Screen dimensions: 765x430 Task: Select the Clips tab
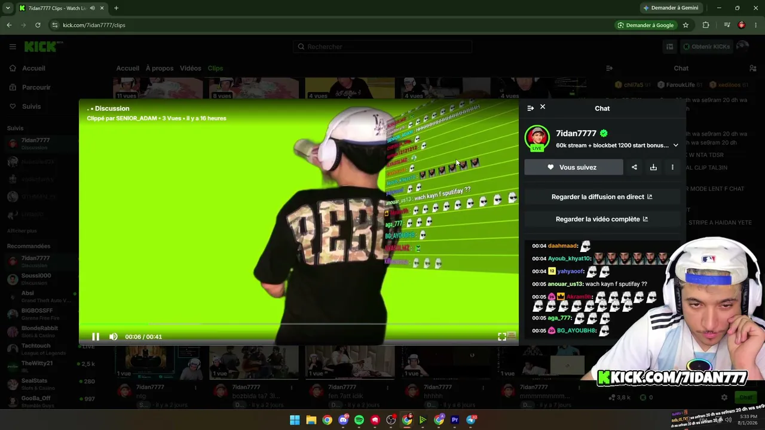pyautogui.click(x=215, y=68)
